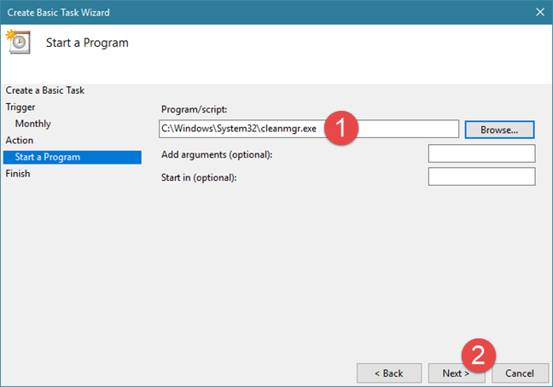Cancel the wizard

[x=520, y=373]
